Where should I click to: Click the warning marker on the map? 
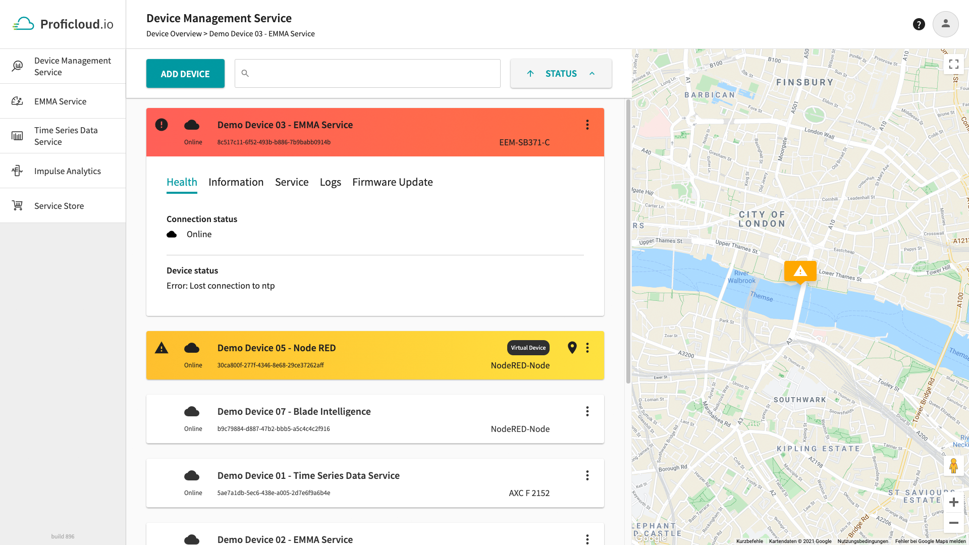[800, 271]
